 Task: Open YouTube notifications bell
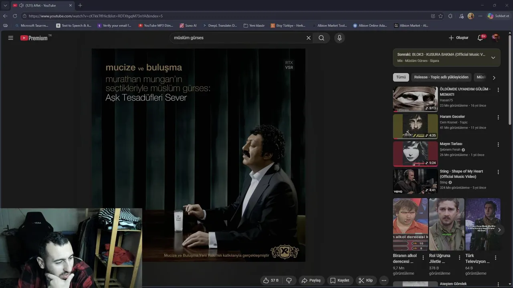(481, 38)
